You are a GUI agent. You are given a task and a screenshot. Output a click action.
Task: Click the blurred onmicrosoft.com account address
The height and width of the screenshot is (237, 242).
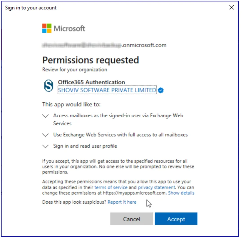pos(104,45)
